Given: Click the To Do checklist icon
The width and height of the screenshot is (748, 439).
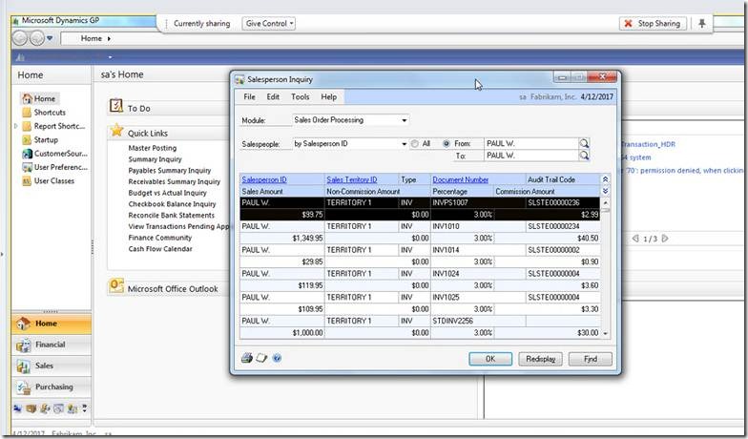Looking at the screenshot, I should 116,107.
